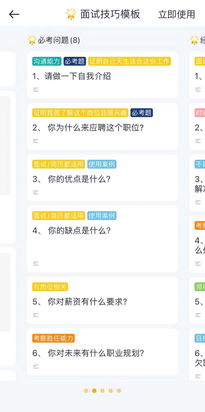The width and height of the screenshot is (205, 412).
Task: Expand the answer for 你为什么来应聘这个职位
Action: (35, 141)
